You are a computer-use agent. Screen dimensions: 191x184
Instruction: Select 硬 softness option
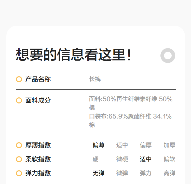(x=95, y=159)
